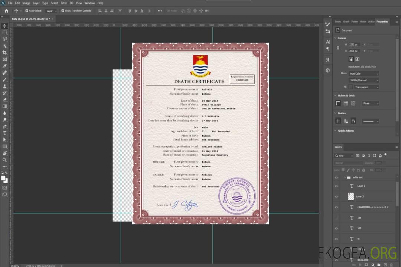Open the Transparent fill dropdown
401x267 pixels.
point(366,87)
